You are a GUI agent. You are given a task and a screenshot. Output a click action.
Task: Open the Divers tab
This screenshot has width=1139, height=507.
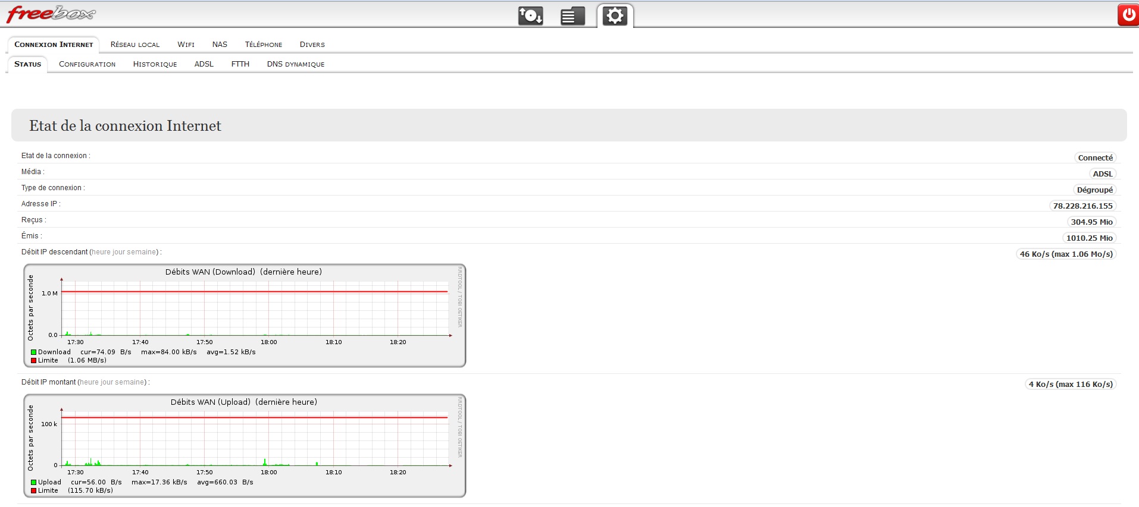[312, 45]
